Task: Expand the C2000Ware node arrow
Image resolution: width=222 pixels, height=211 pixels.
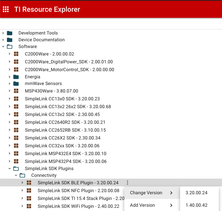Action: (x=10, y=54)
